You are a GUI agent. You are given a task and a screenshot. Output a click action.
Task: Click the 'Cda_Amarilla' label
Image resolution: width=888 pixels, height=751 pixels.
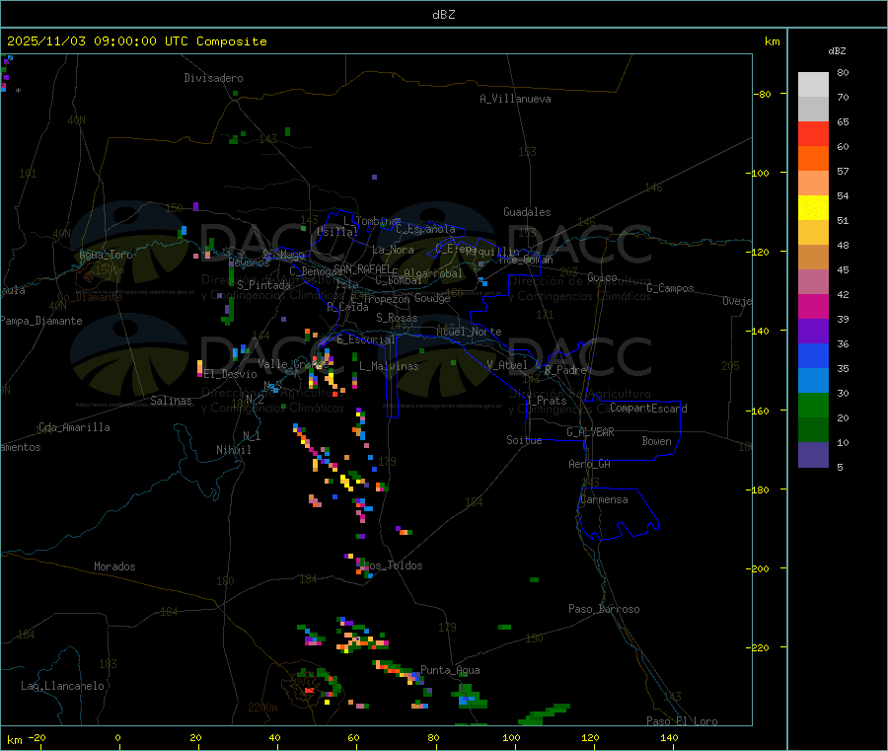tap(74, 427)
